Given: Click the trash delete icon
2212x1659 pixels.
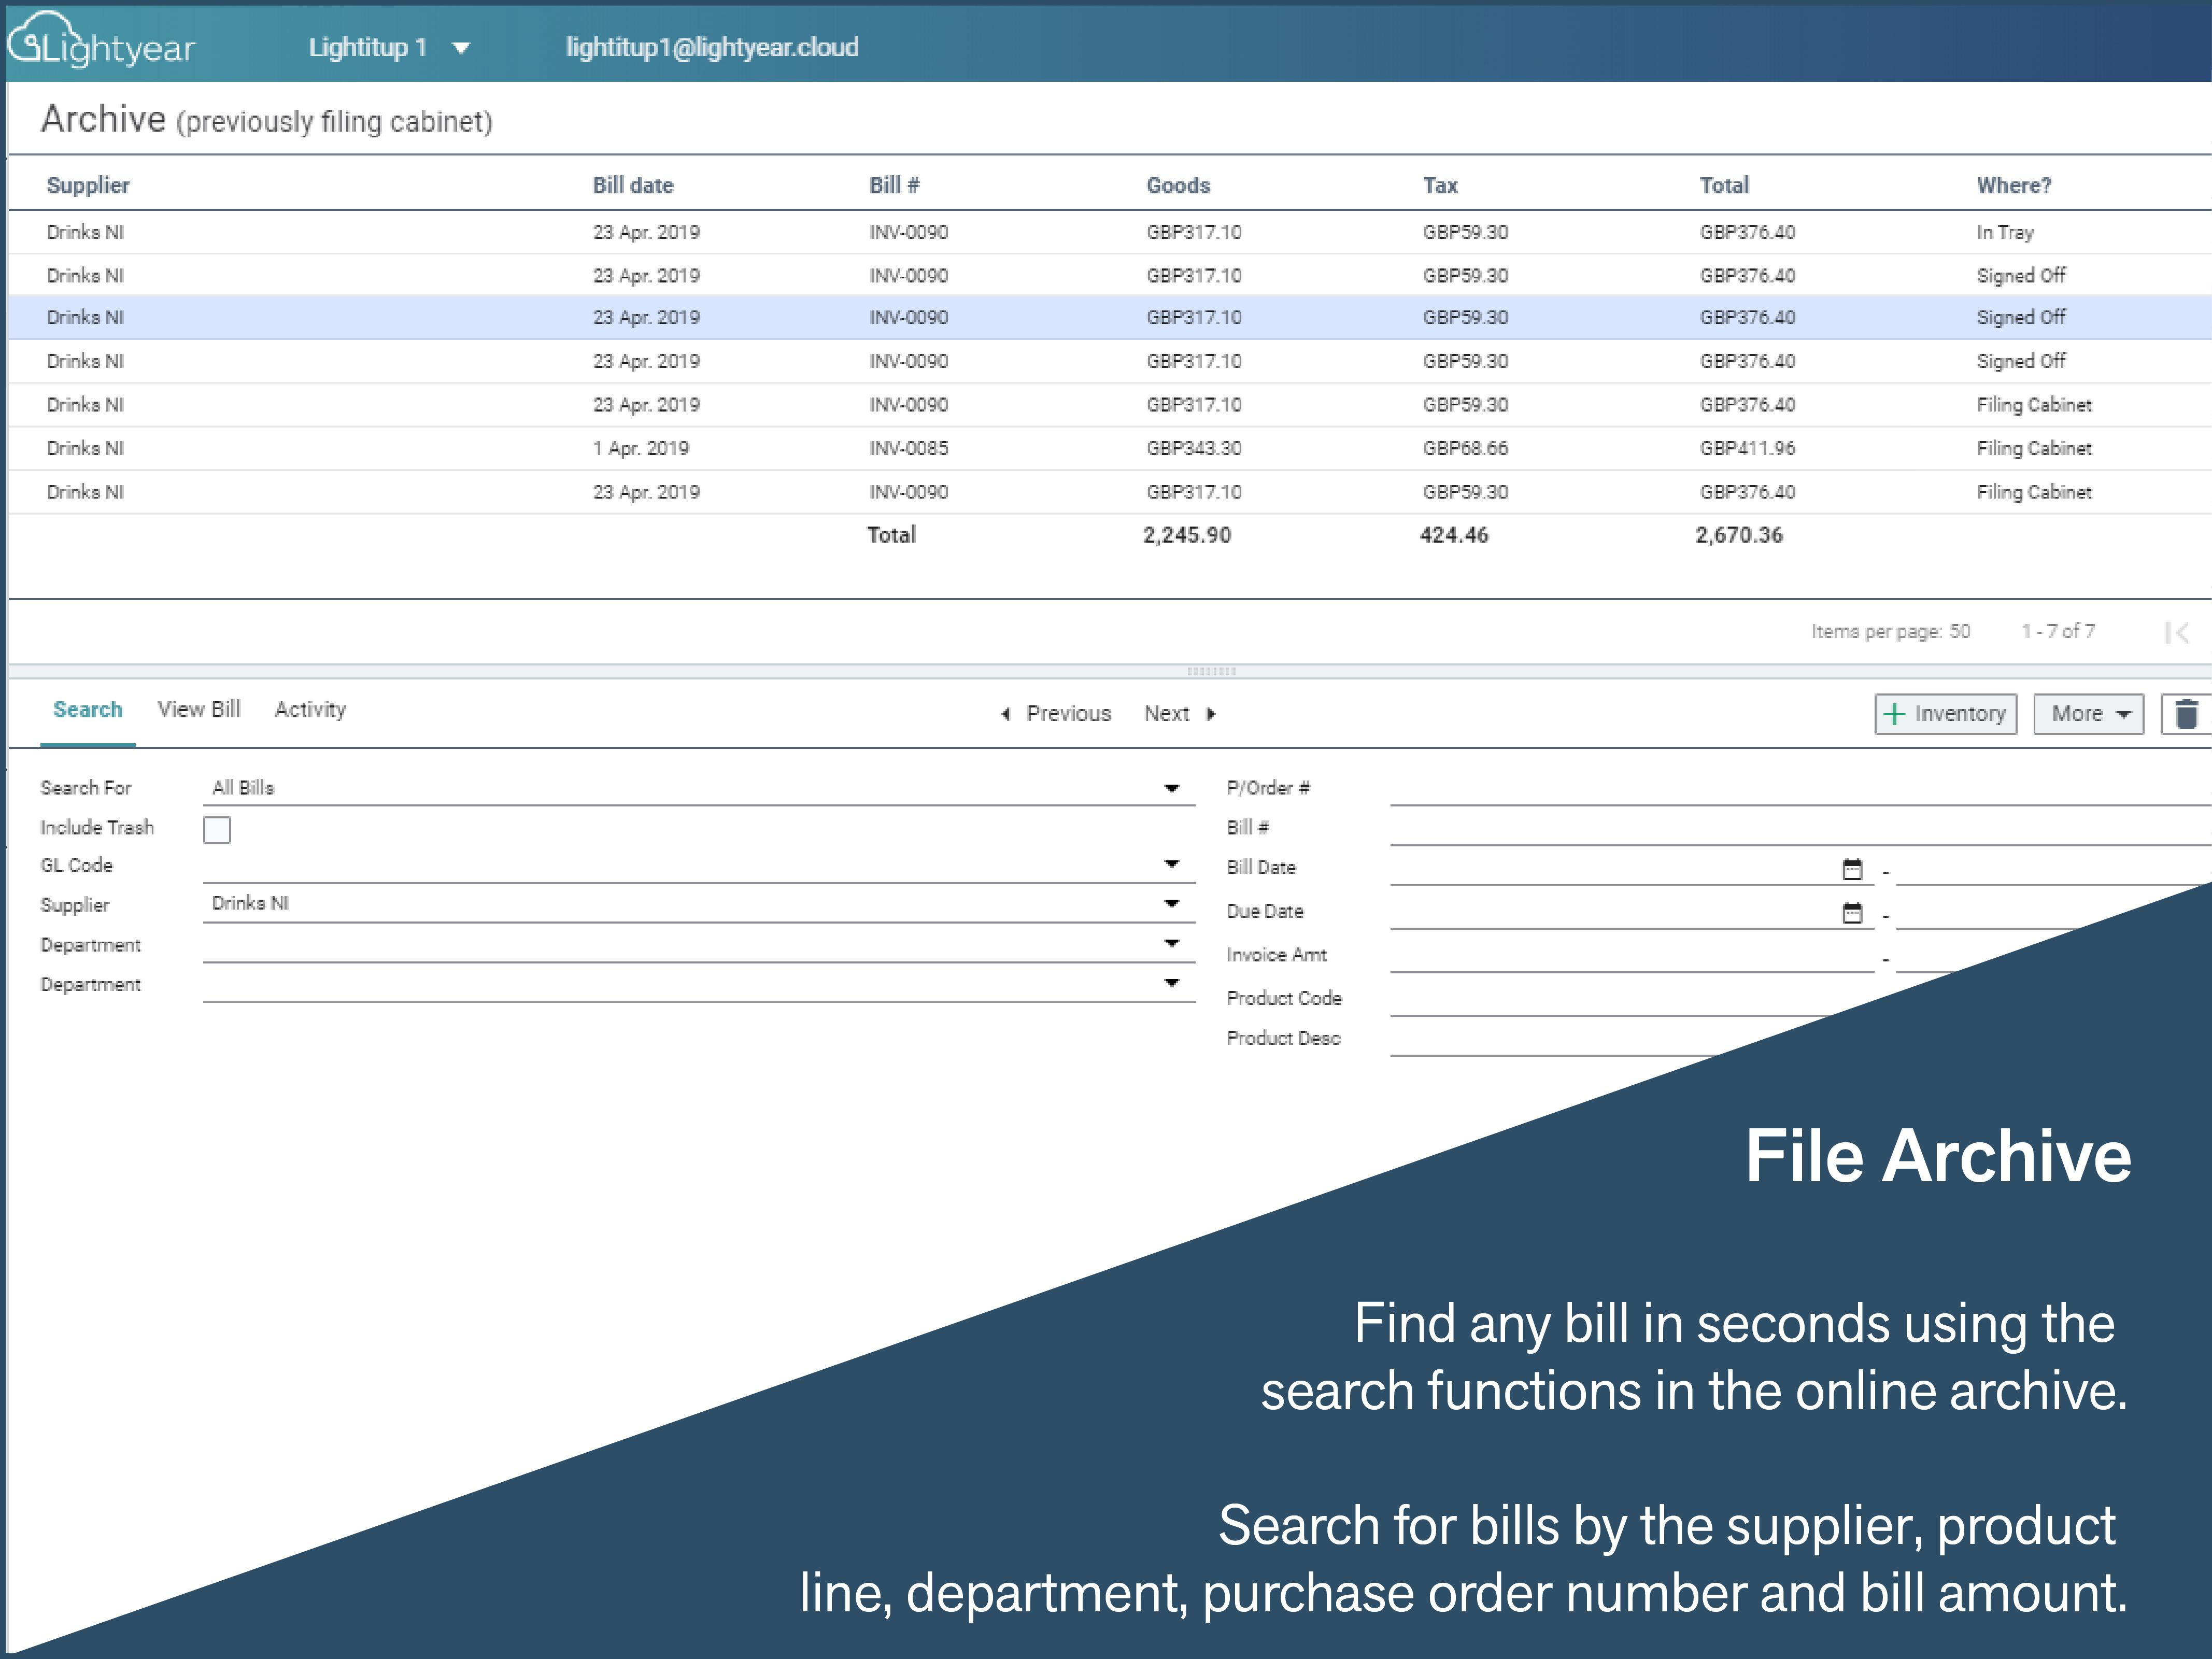Looking at the screenshot, I should click(x=2186, y=714).
